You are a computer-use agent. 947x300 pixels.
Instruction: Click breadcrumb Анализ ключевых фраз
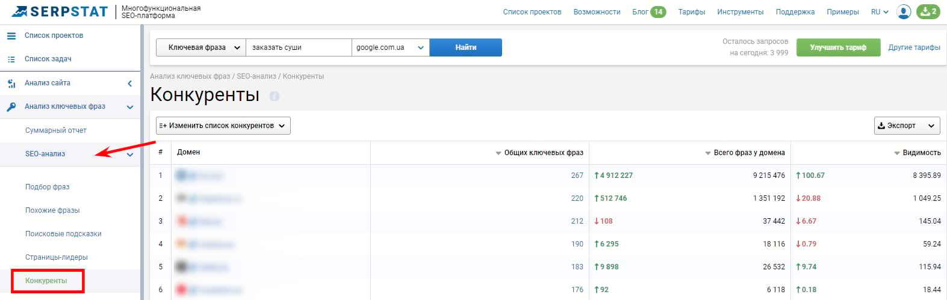190,76
